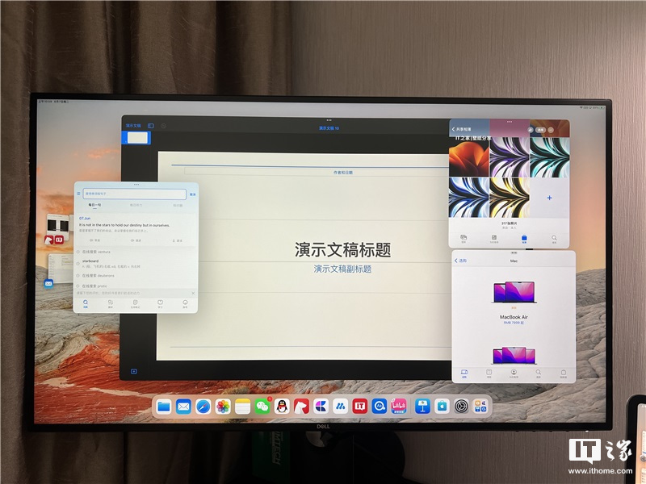Screen dimensions: 646x484
Task: Open the Craft app icon in the dock
Action: pyautogui.click(x=321, y=407)
